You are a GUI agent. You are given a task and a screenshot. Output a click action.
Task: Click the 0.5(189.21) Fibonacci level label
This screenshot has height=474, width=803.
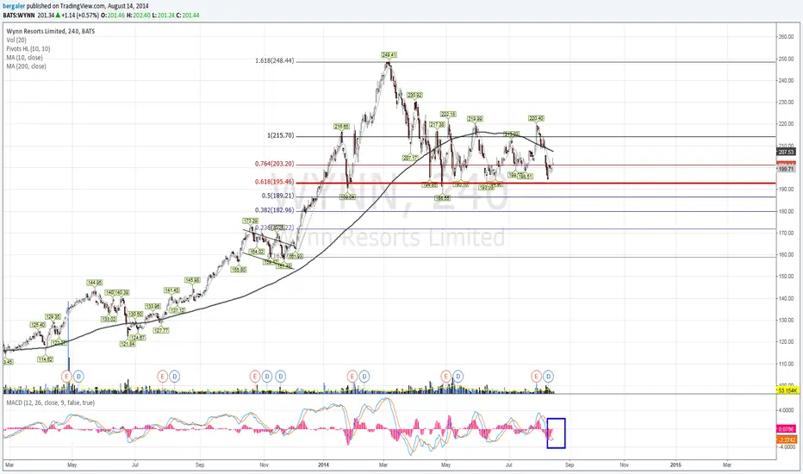pos(278,196)
